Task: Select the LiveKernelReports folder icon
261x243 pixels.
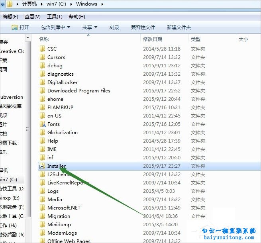Action: coord(42,182)
